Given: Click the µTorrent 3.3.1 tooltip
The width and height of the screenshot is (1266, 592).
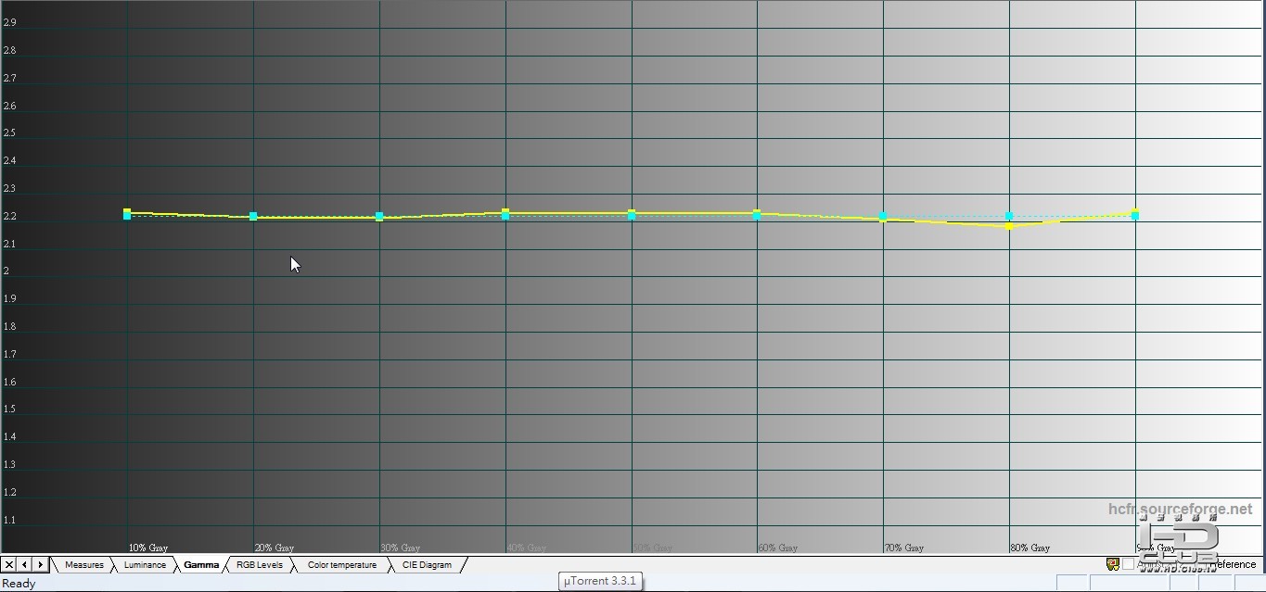Looking at the screenshot, I should pyautogui.click(x=600, y=581).
